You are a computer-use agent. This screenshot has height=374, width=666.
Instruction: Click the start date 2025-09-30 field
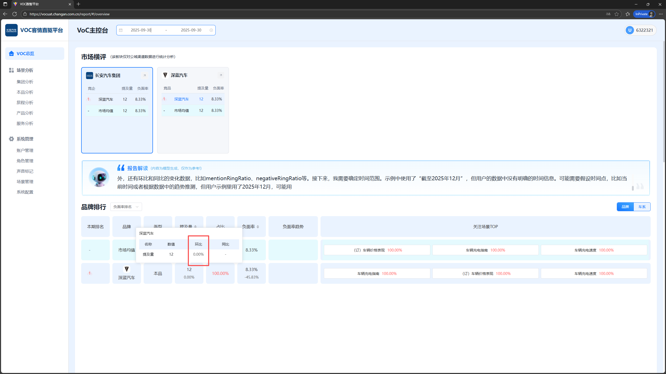pos(141,30)
